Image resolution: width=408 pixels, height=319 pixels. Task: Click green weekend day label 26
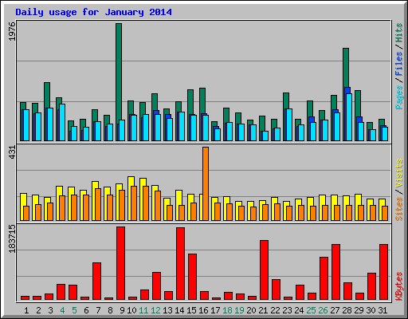[x=323, y=310]
